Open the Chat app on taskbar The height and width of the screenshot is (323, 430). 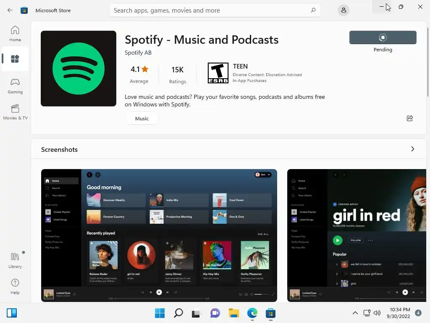coord(215,313)
